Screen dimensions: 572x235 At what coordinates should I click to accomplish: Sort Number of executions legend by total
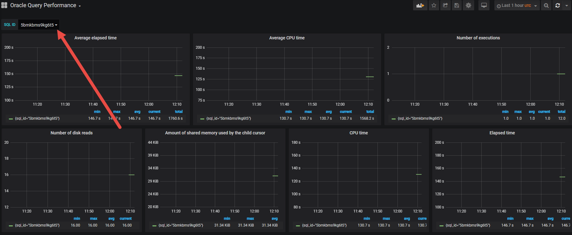tap(562, 112)
